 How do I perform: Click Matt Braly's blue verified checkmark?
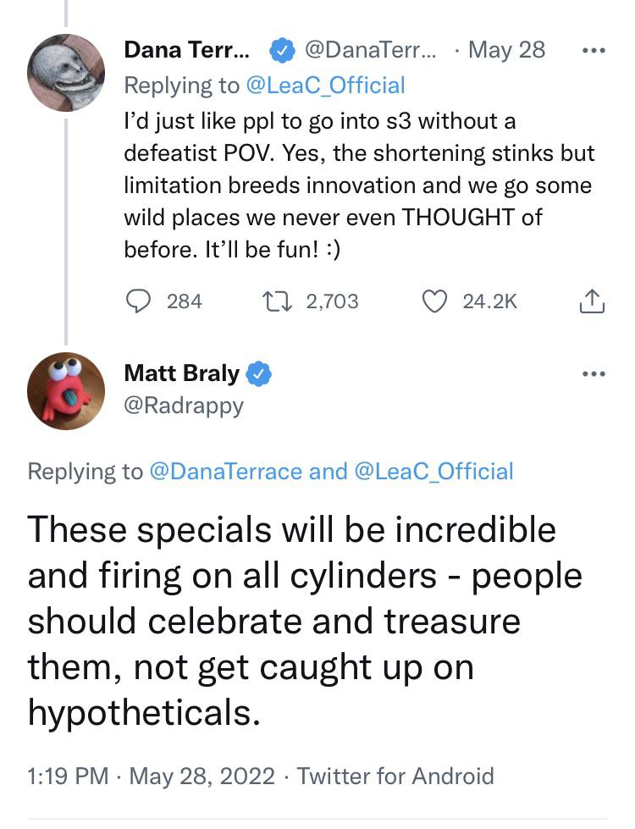coord(258,373)
